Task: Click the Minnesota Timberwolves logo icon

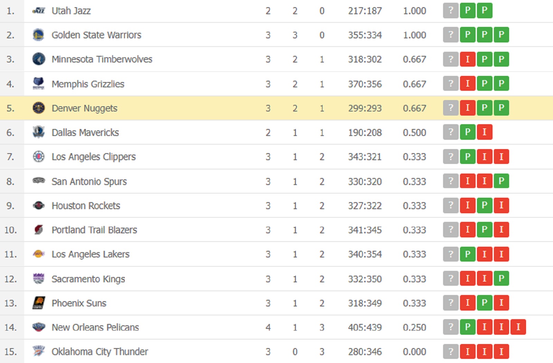Action: click(x=39, y=59)
